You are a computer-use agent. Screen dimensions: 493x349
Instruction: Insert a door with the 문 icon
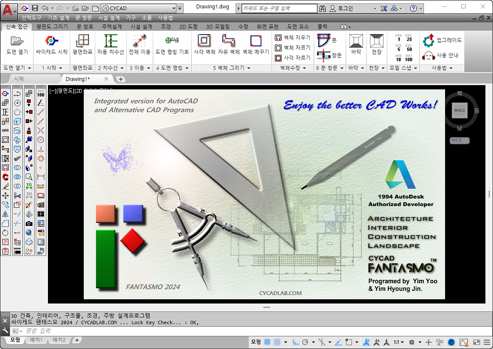tap(324, 40)
